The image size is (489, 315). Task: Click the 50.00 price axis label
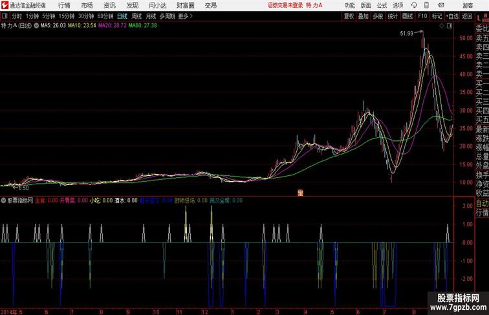(x=466, y=38)
